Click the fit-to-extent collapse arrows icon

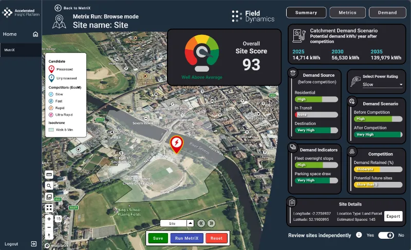49,208
